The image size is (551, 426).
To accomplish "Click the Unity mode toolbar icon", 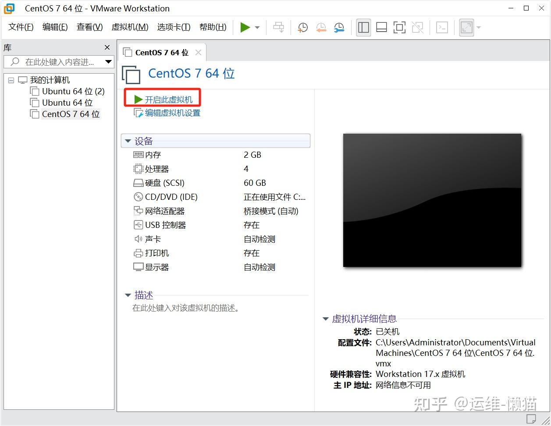I will [418, 28].
